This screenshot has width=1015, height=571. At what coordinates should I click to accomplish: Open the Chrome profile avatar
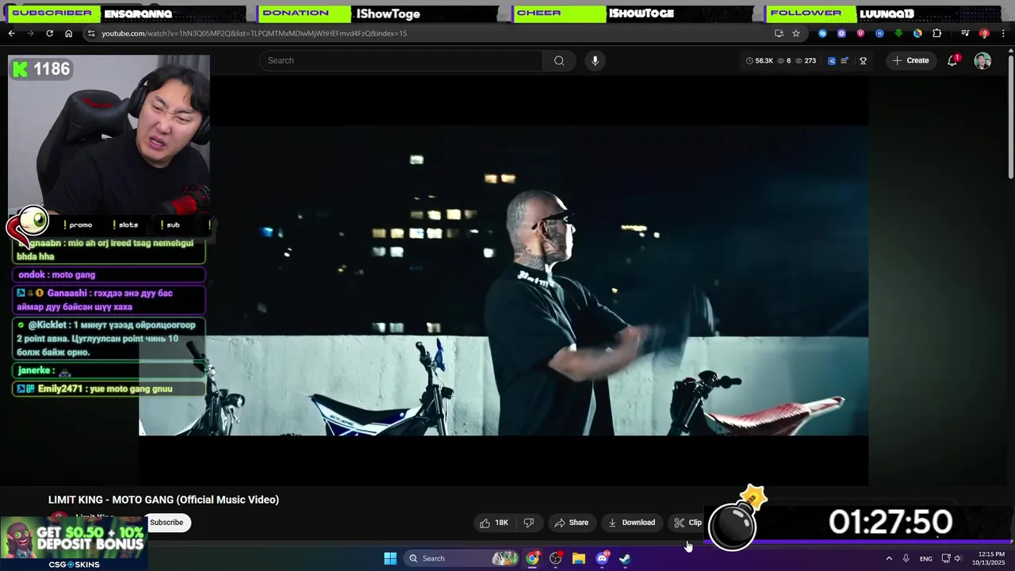point(984,33)
